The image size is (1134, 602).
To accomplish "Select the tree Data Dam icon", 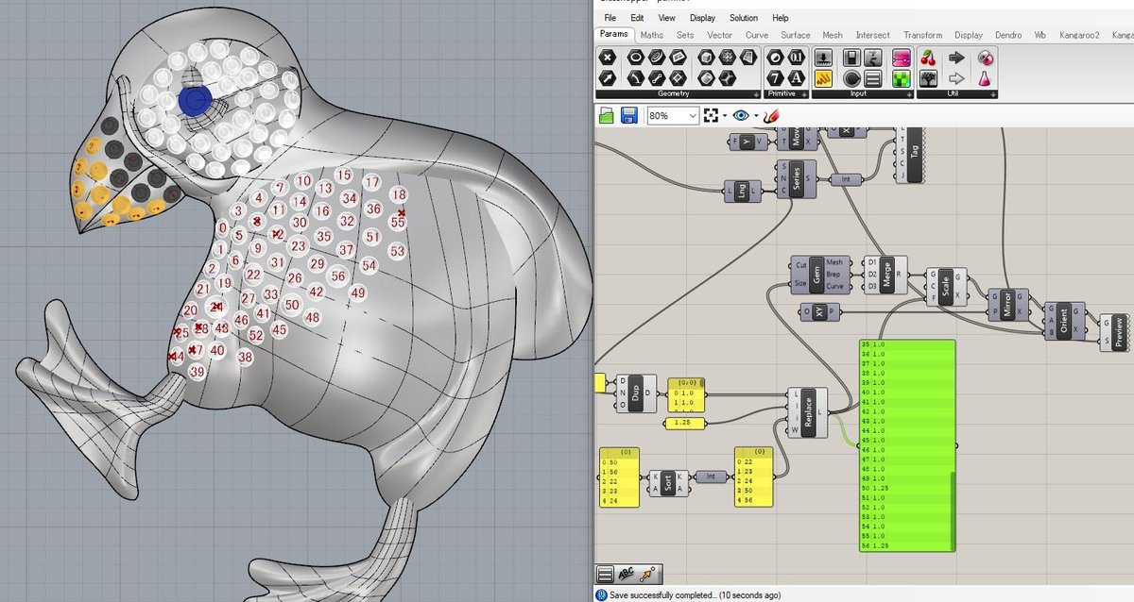I will 928,78.
